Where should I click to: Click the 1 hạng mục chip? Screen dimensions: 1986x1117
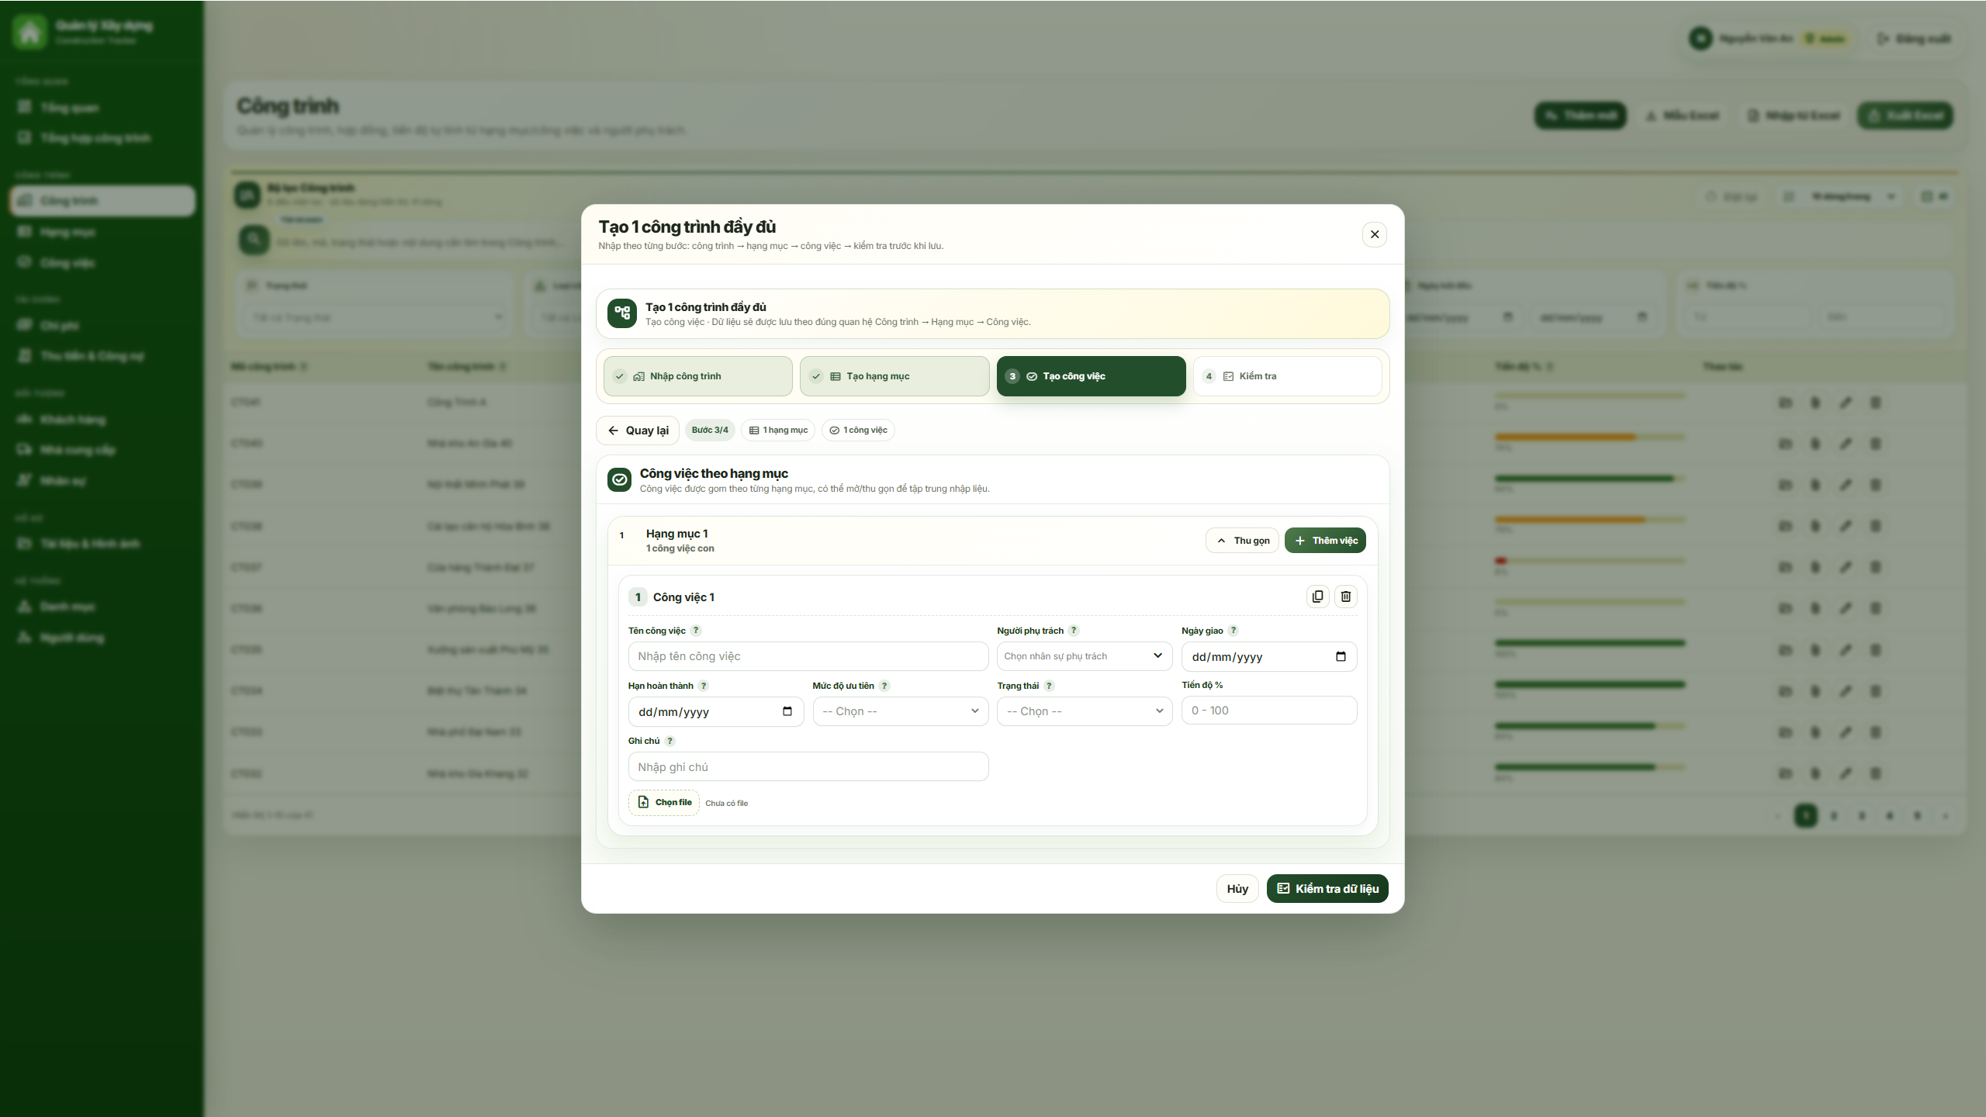pos(778,430)
